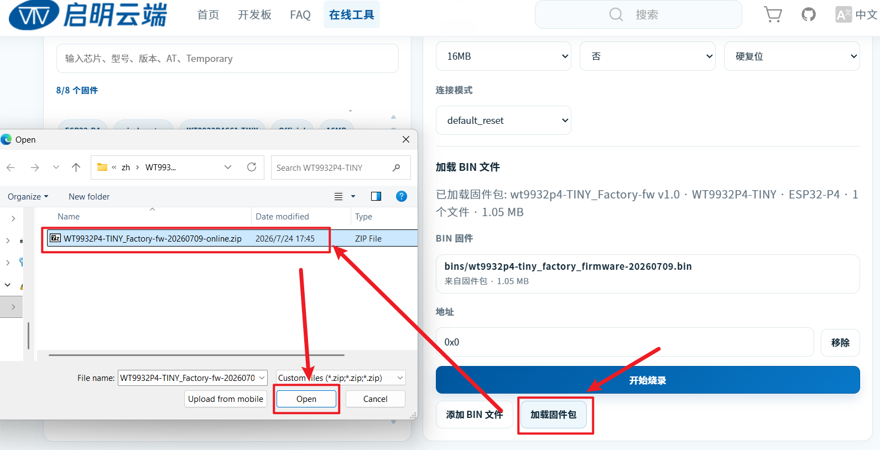Click the Open button in the dialog
The height and width of the screenshot is (450, 880).
tap(306, 399)
